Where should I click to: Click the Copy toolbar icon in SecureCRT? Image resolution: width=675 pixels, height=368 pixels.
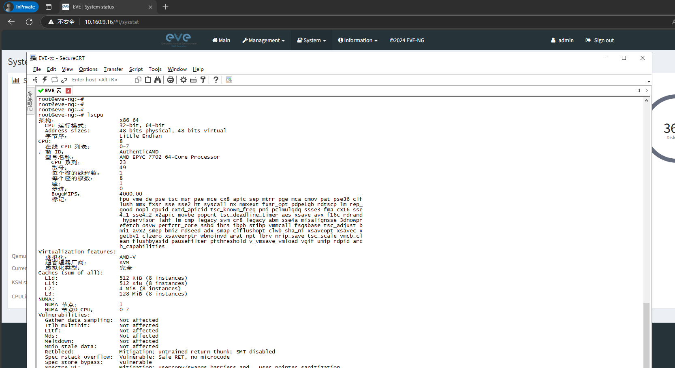tap(138, 80)
